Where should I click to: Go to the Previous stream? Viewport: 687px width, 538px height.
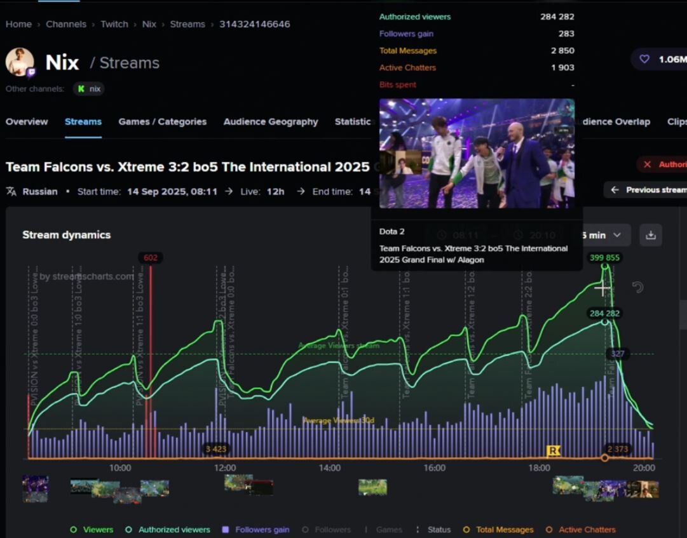coord(648,190)
